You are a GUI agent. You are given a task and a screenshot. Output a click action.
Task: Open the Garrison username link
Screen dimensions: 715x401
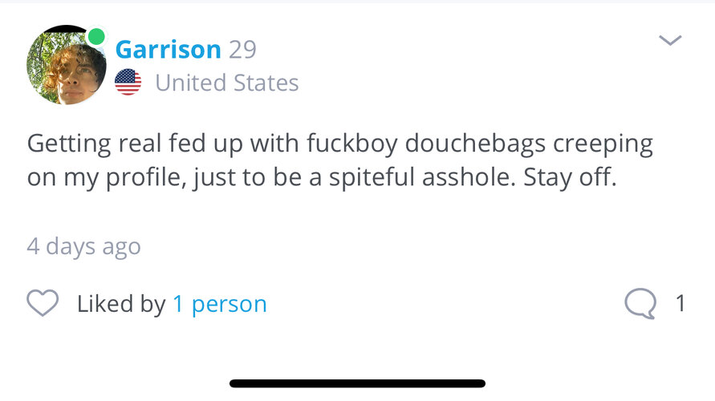pos(169,49)
